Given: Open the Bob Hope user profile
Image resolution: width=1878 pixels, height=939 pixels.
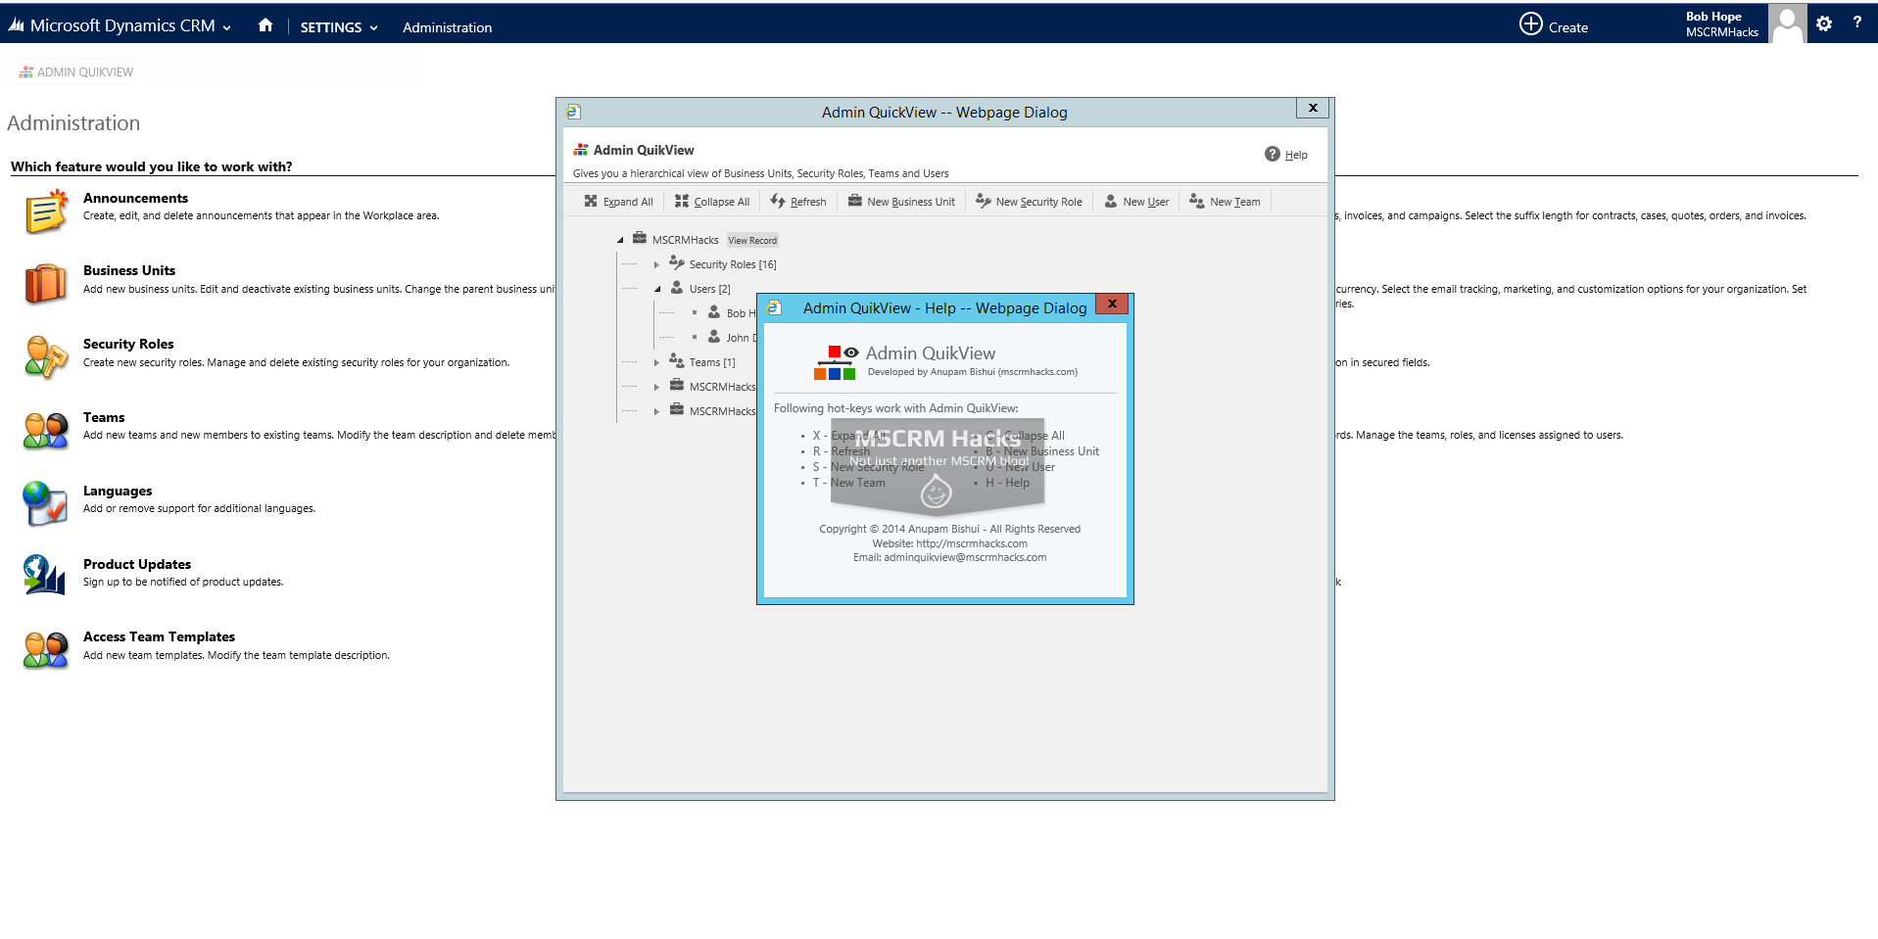Looking at the screenshot, I should click(x=1721, y=24).
